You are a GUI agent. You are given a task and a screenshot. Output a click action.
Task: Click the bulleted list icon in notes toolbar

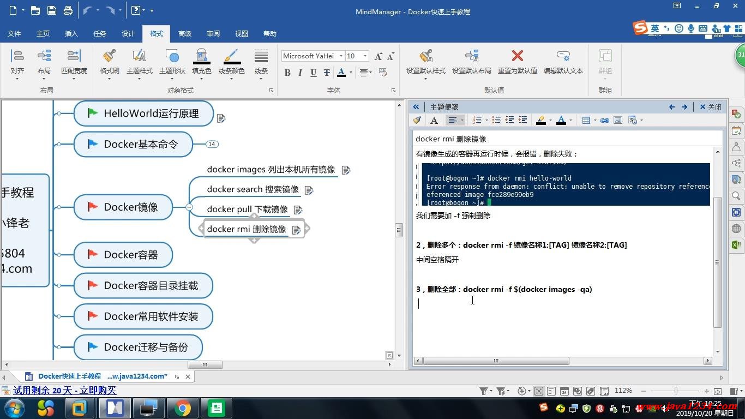click(496, 120)
